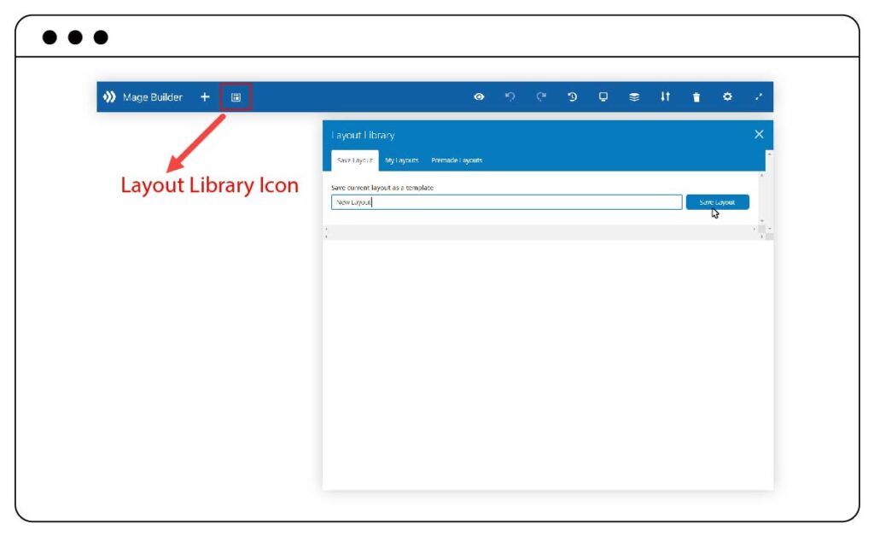Close the Layout Library panel
Screen dimensions: 874x536
coord(759,134)
